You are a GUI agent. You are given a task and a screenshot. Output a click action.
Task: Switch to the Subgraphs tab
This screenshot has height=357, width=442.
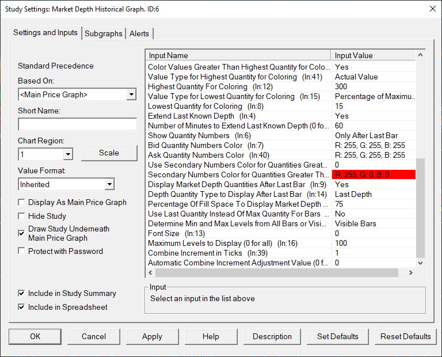(x=104, y=33)
